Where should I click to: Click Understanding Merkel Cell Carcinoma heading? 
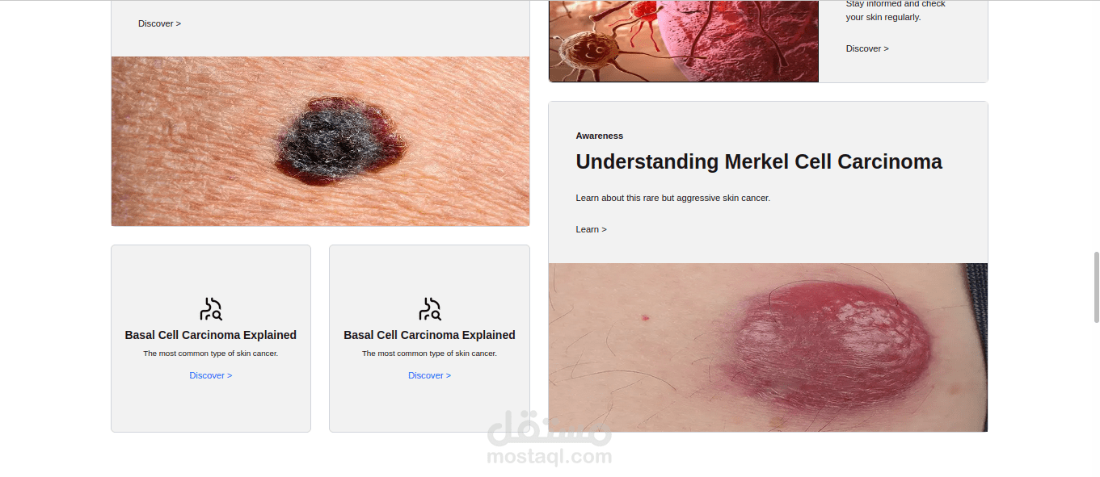tap(759, 161)
